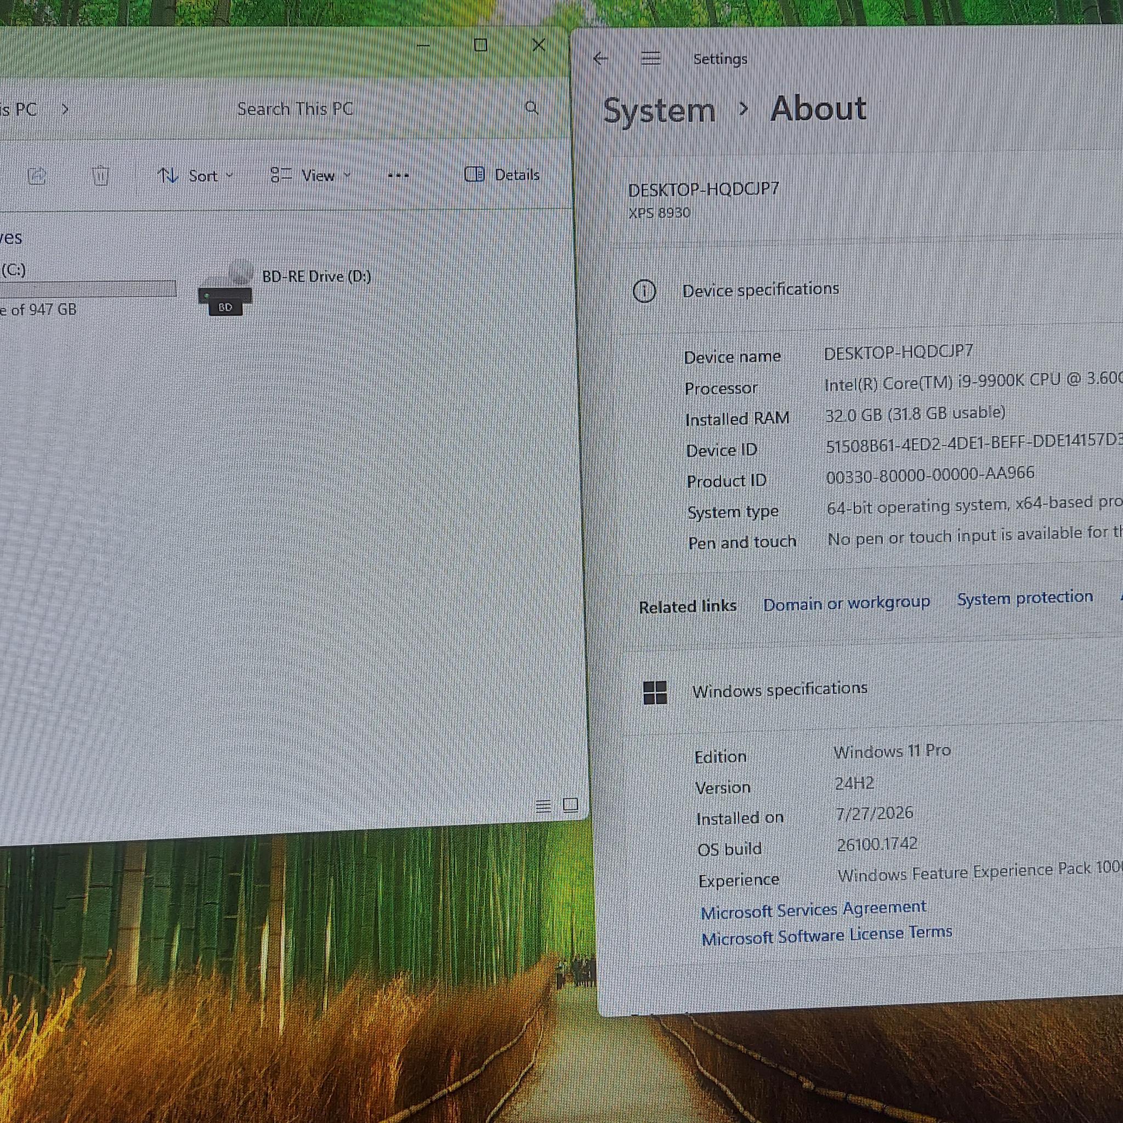Click the "Installed RAM" label

coord(737,418)
